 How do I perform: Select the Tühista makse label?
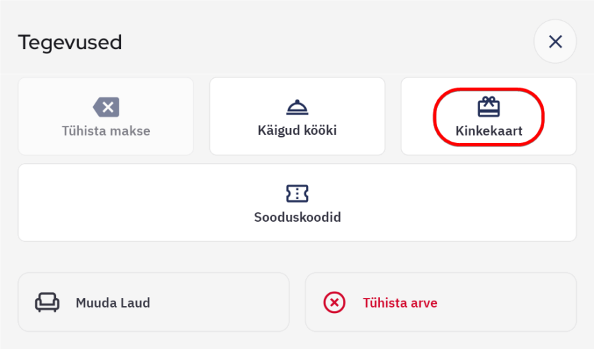[x=106, y=131]
